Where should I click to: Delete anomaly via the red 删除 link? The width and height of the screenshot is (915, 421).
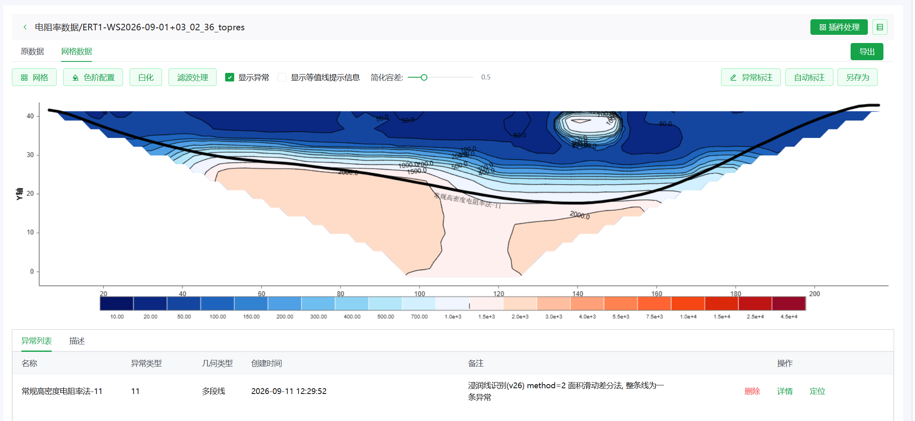click(x=752, y=391)
